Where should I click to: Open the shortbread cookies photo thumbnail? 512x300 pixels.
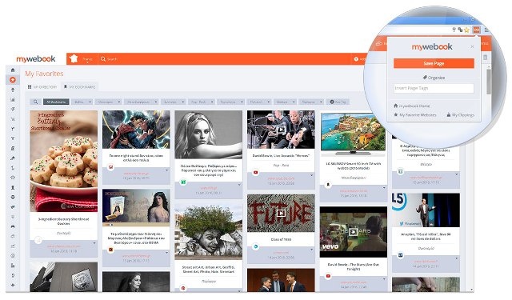(x=64, y=161)
